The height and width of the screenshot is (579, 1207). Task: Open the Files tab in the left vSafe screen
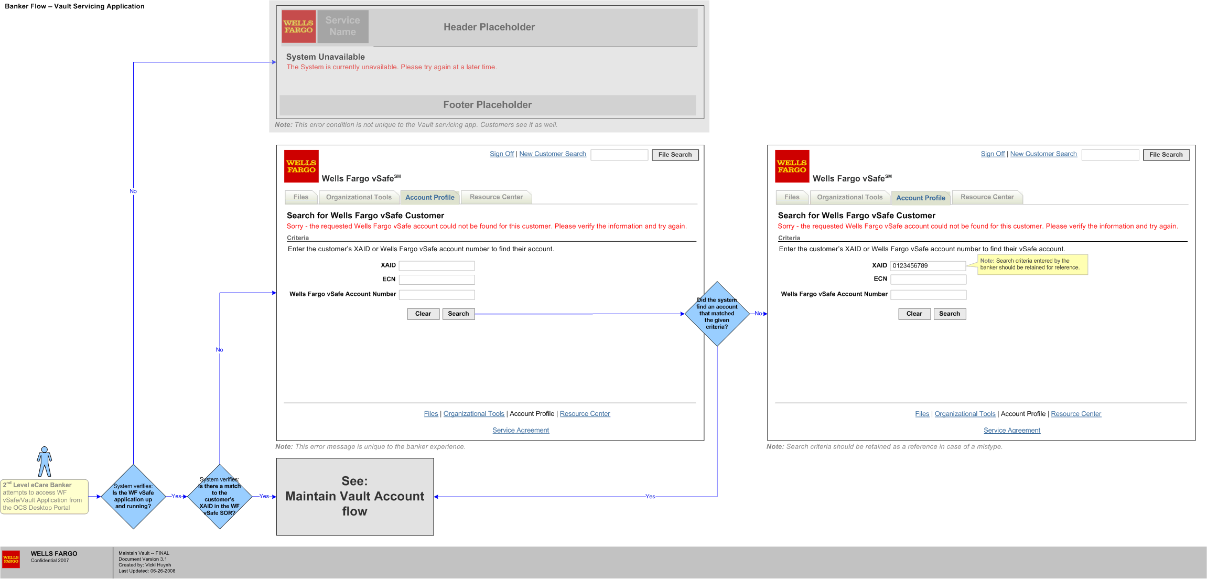(301, 197)
